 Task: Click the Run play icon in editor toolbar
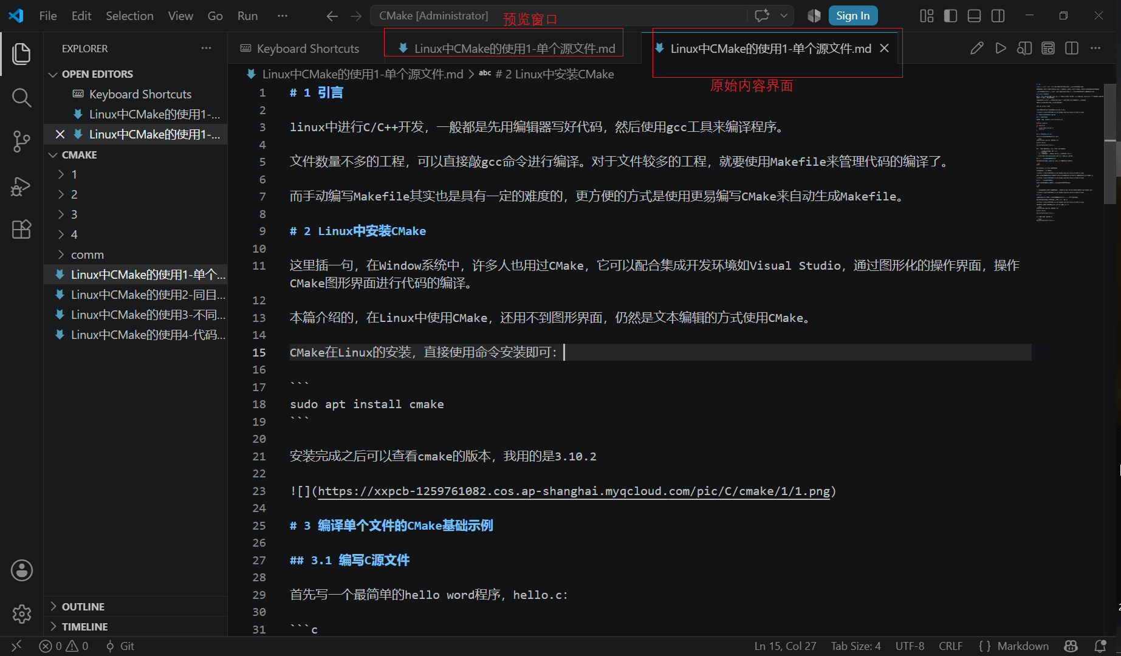[x=1001, y=48]
